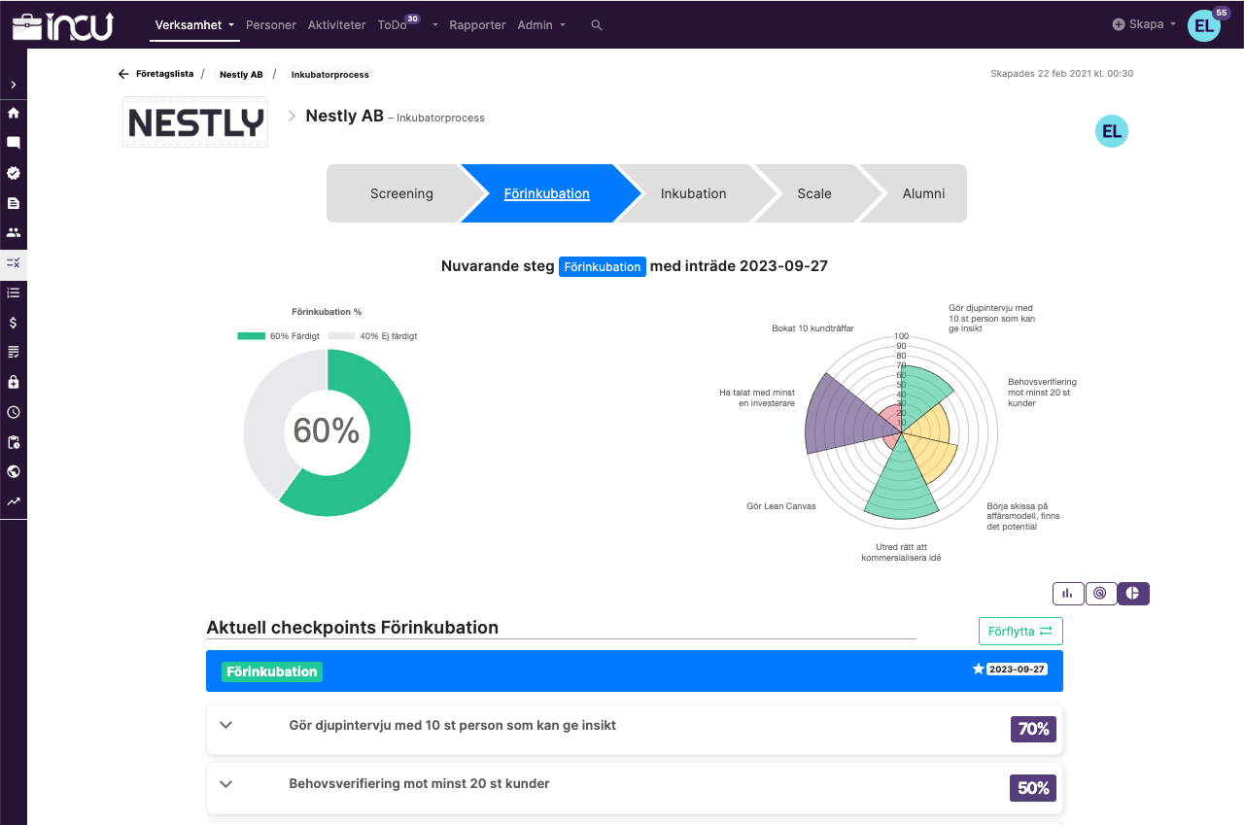Click the Nestly company logo thumbnail

(195, 122)
